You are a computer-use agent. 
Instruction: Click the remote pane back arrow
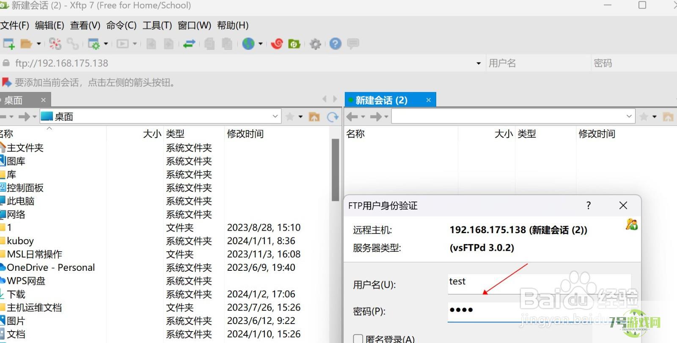[352, 117]
